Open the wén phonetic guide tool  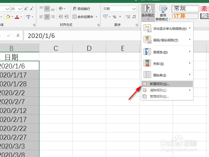pos(28,17)
